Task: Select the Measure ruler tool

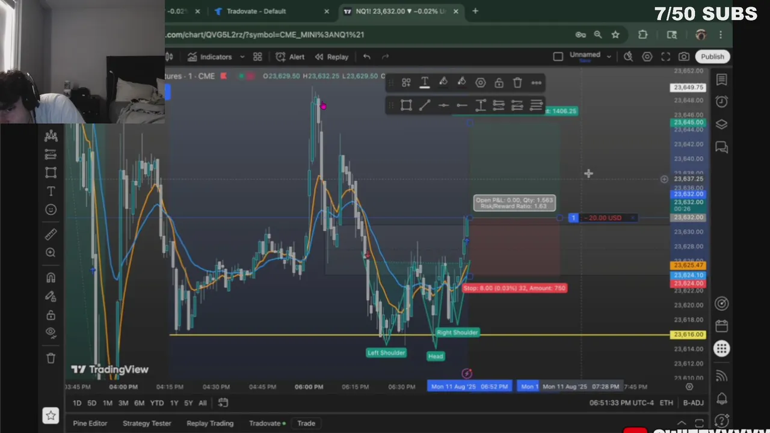Action: (51, 234)
